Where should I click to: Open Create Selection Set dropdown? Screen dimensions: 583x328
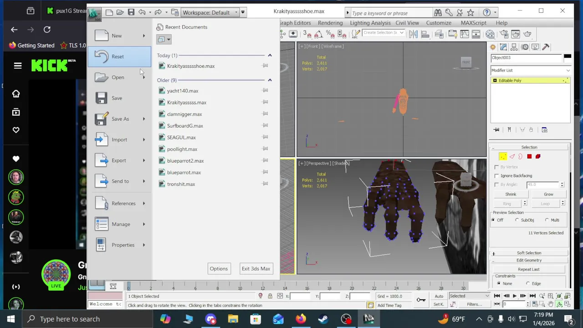[x=383, y=33]
